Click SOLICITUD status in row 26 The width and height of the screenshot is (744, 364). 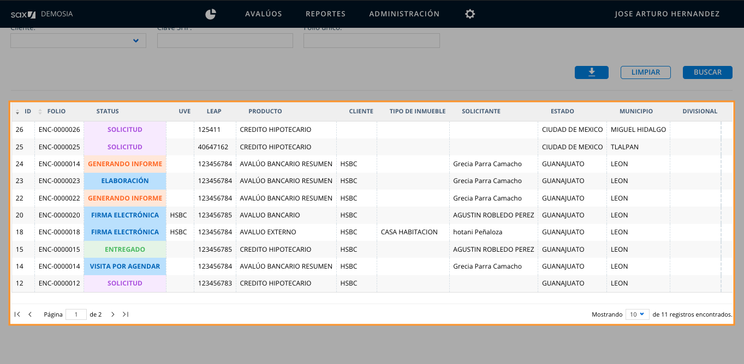[x=125, y=130]
